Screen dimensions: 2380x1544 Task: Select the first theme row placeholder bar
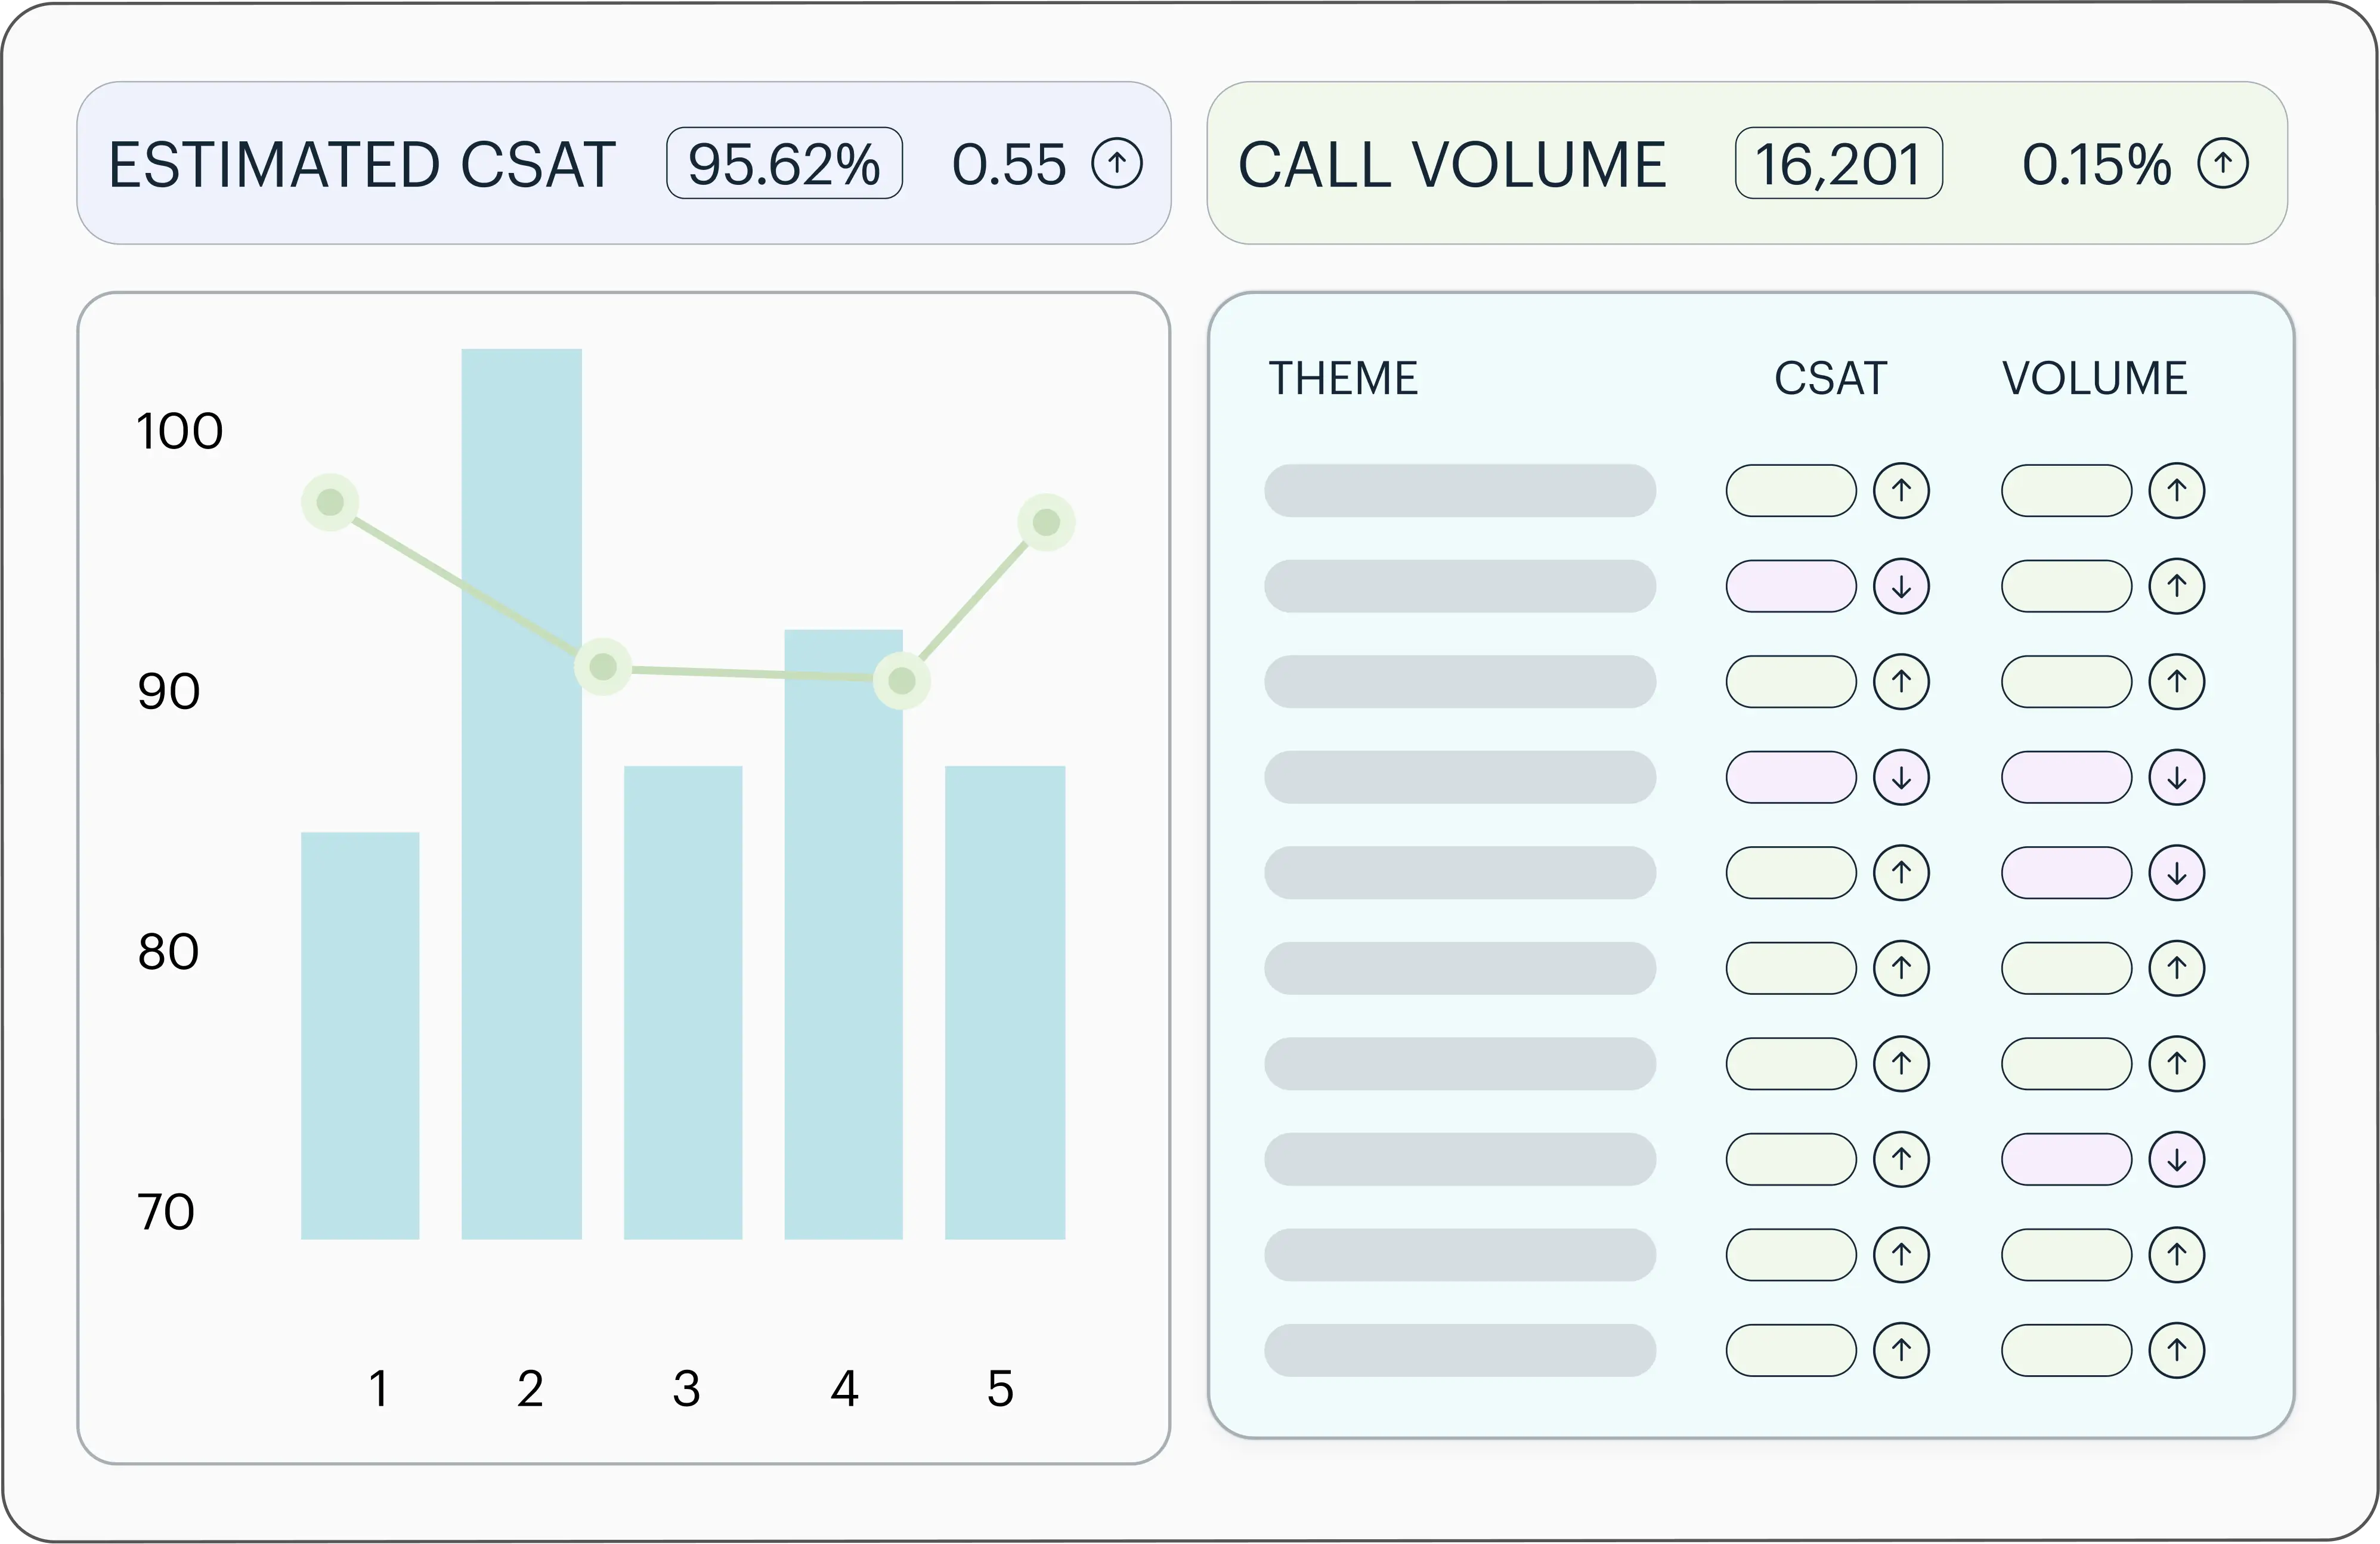[x=1459, y=491]
